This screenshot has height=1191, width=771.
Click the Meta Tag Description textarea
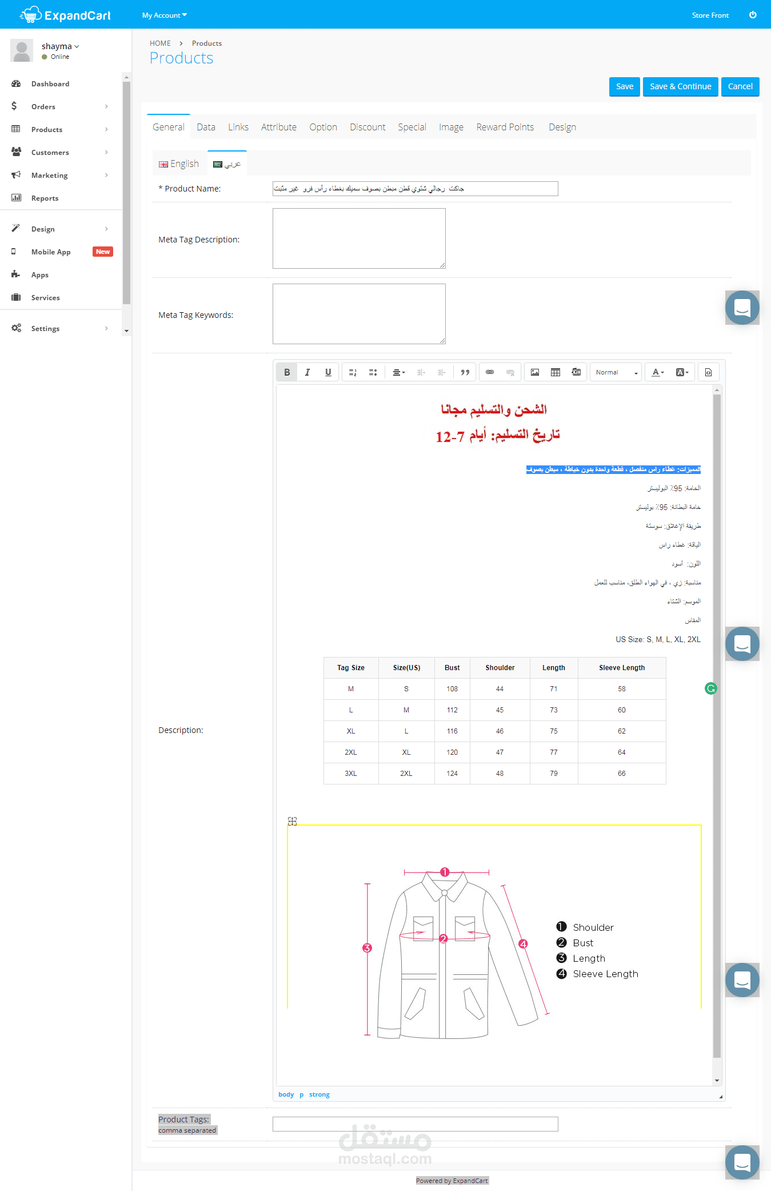[x=359, y=238]
